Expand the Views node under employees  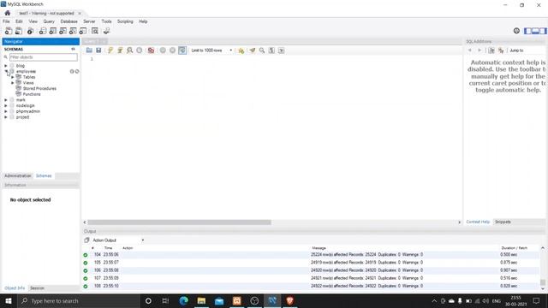[13, 83]
